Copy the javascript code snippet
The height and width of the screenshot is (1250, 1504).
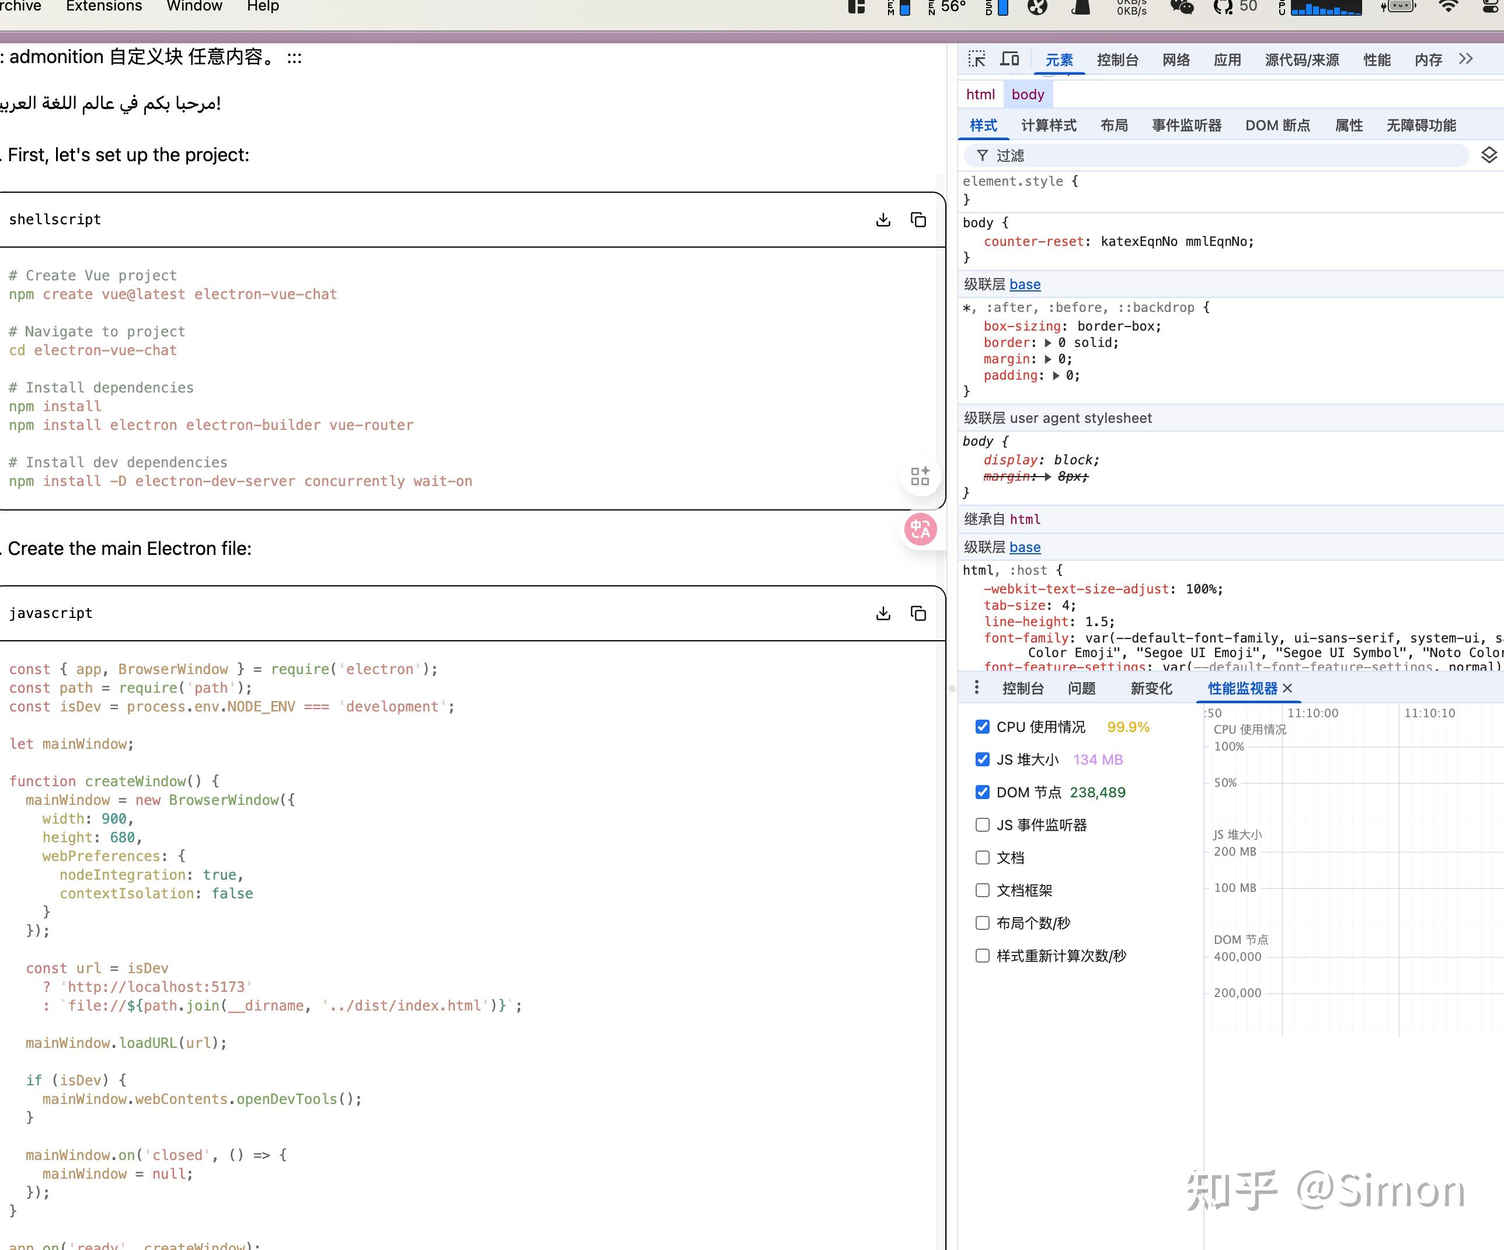click(x=917, y=613)
